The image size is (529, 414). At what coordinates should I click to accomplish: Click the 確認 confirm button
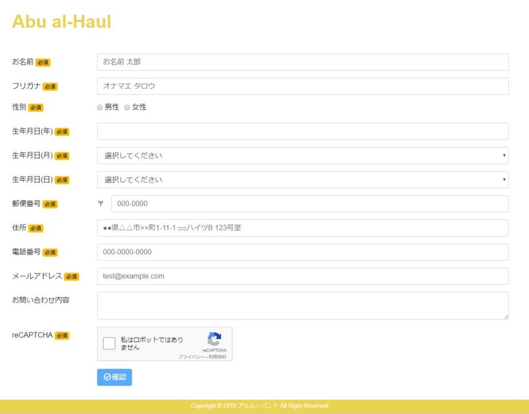(x=114, y=377)
